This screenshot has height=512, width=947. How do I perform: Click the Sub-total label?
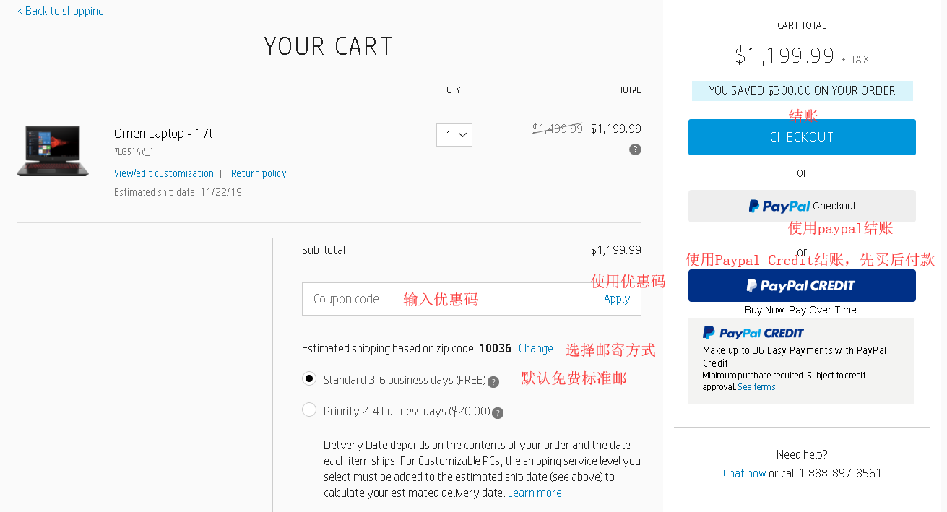coord(324,250)
